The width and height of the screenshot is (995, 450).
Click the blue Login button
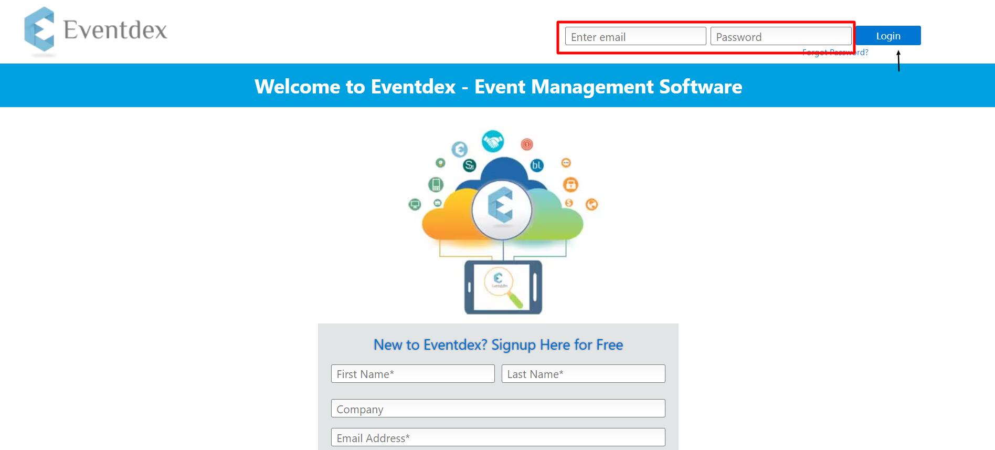pyautogui.click(x=888, y=36)
